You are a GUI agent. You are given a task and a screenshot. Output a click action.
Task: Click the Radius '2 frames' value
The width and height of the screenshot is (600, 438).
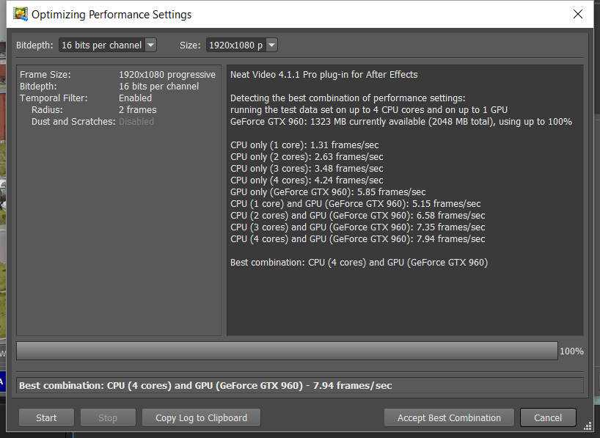click(138, 110)
